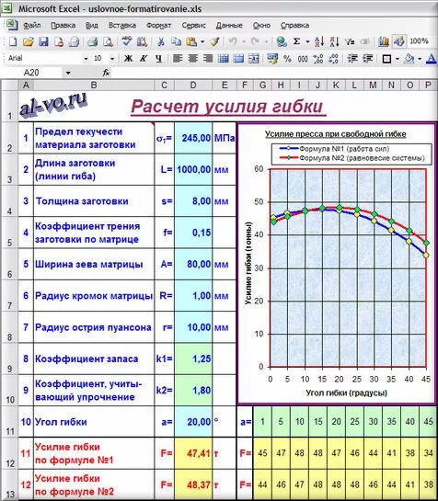
Task: Select the F= result cell 48,37
Action: click(x=193, y=484)
